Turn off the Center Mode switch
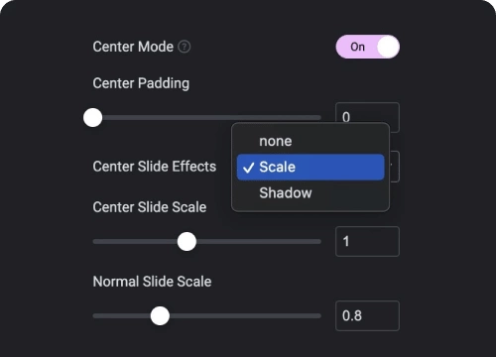The width and height of the screenshot is (496, 357). (x=367, y=47)
